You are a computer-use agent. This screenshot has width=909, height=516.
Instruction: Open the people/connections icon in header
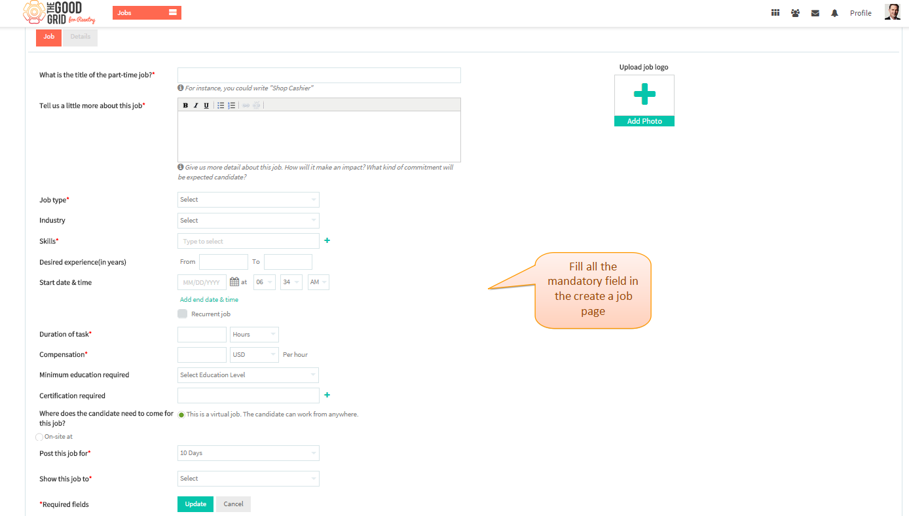(x=795, y=13)
